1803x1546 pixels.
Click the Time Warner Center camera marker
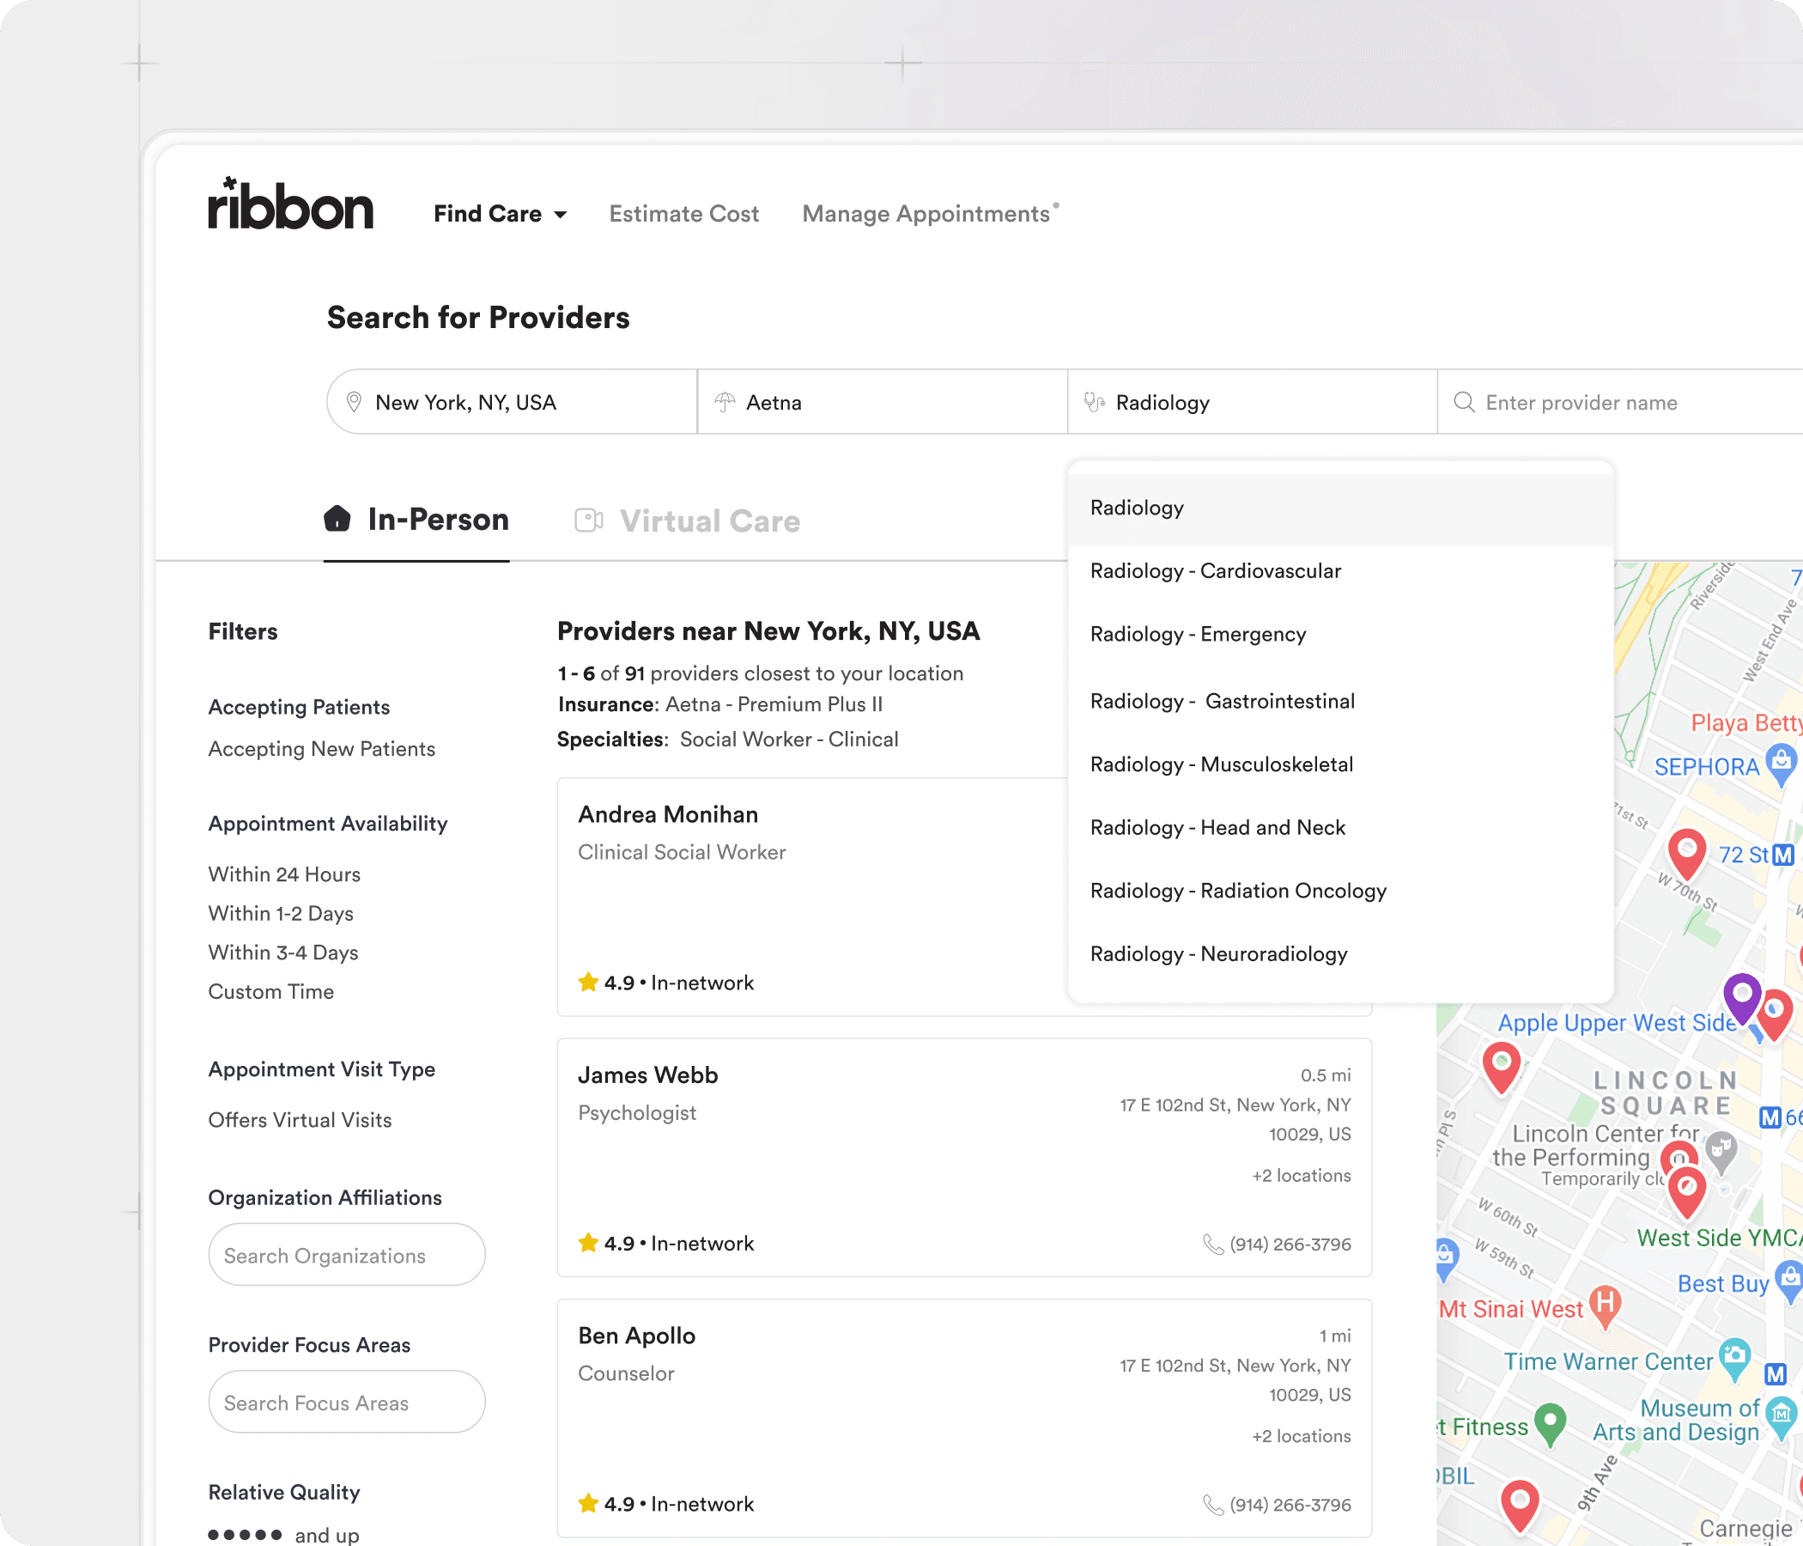point(1735,1360)
